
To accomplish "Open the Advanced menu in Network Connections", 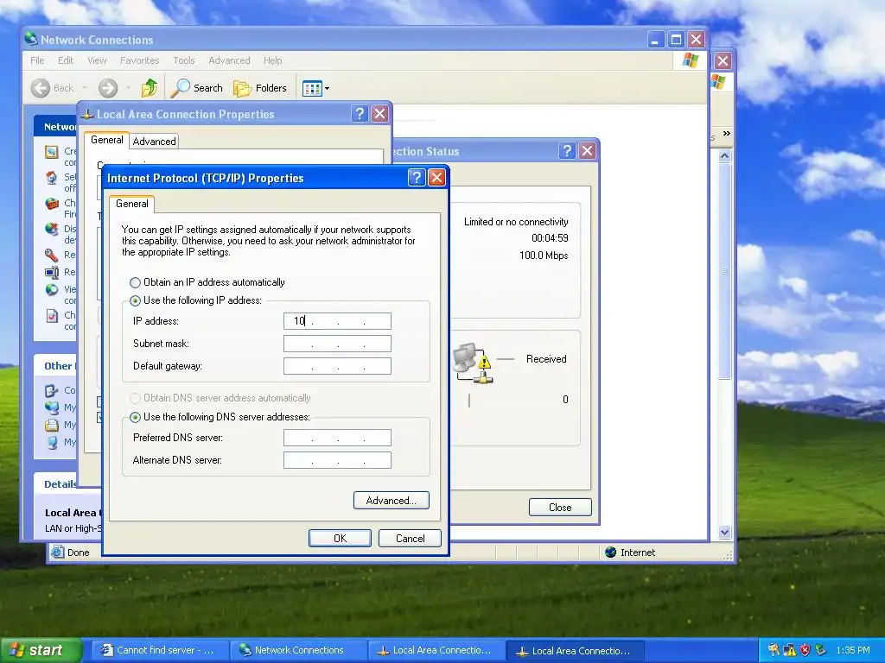I will [x=229, y=60].
